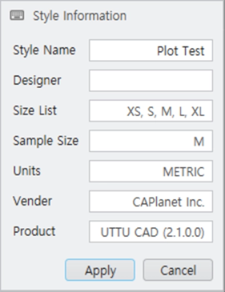225x292 pixels.
Task: Focus the Style Name input field
Action: click(151, 50)
